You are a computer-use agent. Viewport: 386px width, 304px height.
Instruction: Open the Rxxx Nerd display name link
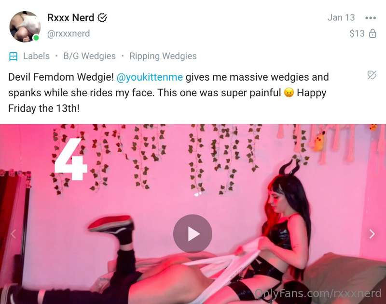click(x=70, y=18)
